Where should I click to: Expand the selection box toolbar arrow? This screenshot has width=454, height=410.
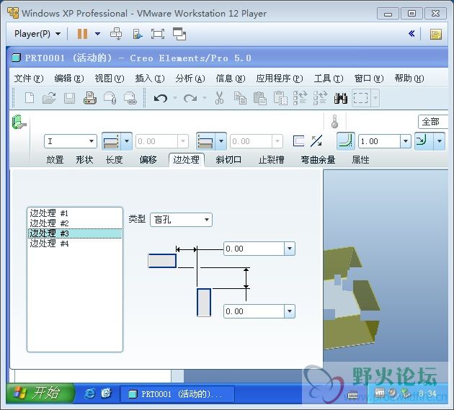tap(375, 98)
